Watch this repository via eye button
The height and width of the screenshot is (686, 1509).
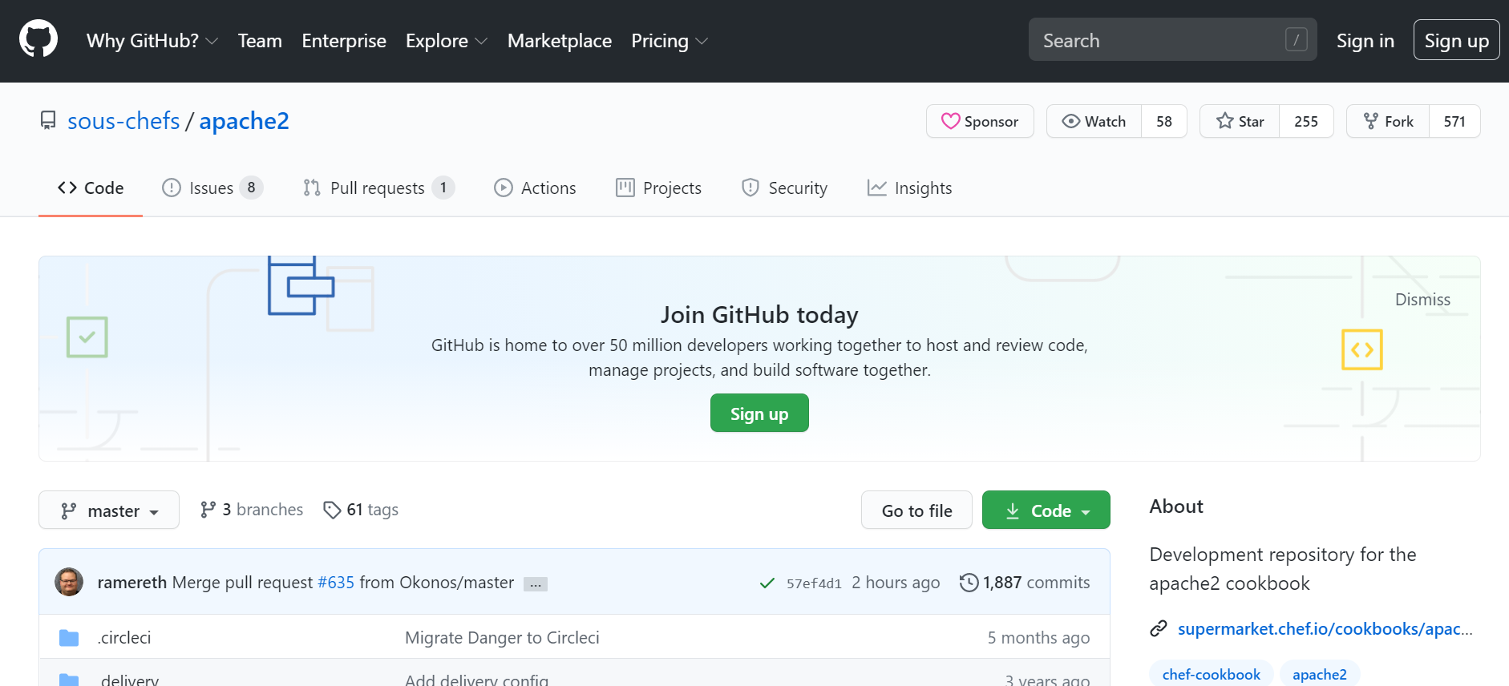coord(1094,121)
